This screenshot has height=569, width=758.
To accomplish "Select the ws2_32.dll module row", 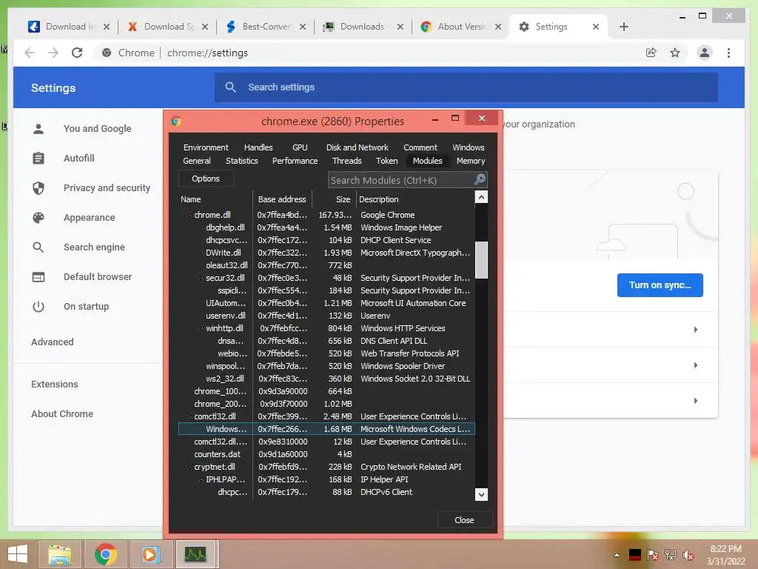I will tap(326, 379).
